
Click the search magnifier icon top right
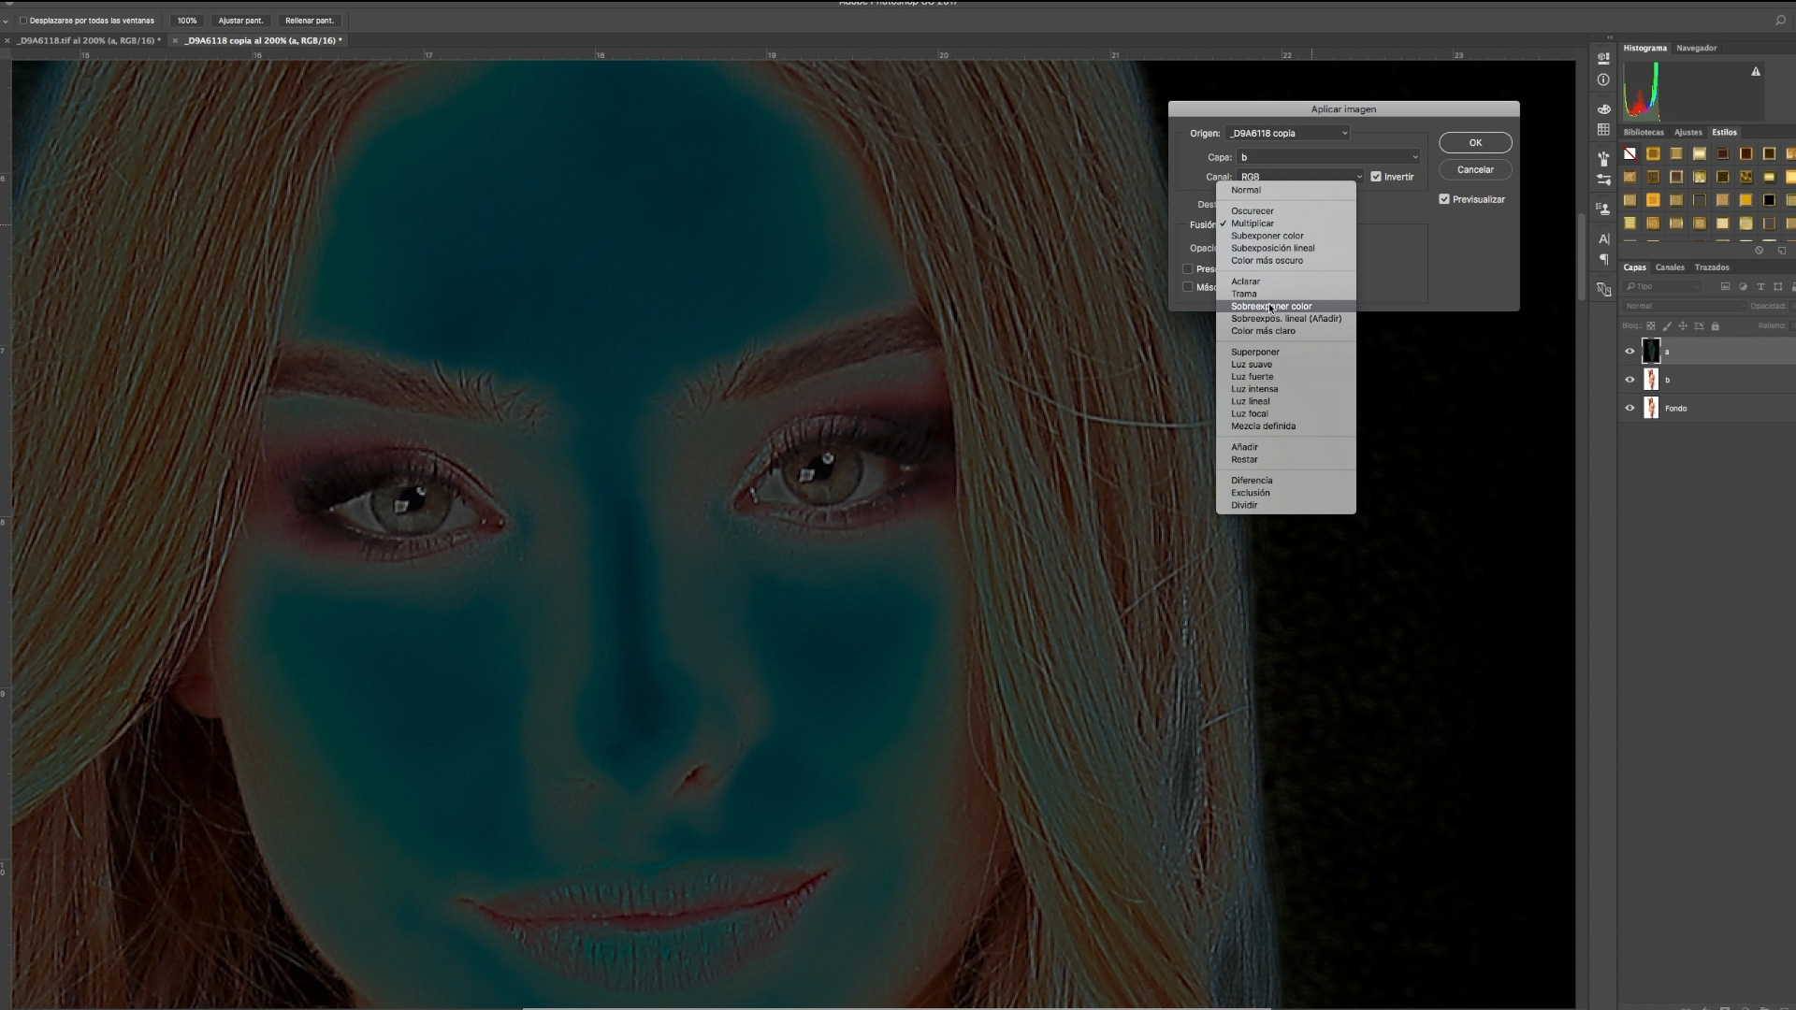pyautogui.click(x=1780, y=20)
